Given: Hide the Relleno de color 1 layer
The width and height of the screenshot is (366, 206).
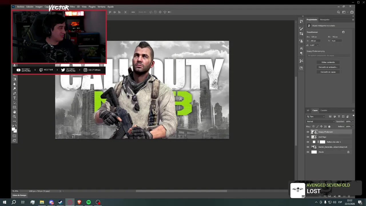Looking at the screenshot, I should pyautogui.click(x=308, y=142).
